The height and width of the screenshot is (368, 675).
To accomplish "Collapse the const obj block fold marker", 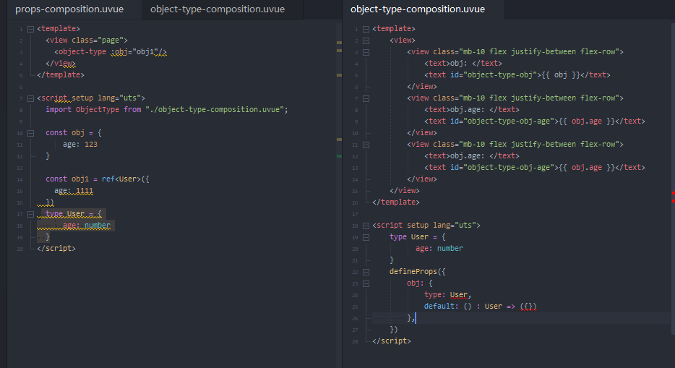I will [x=30, y=134].
